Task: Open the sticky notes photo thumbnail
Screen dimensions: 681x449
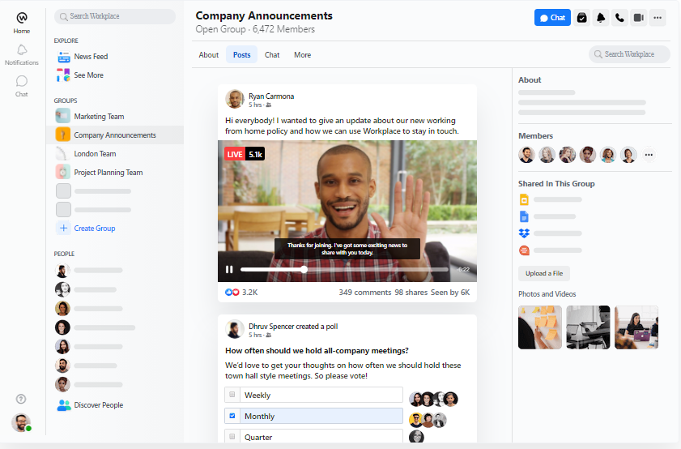Action: tap(540, 327)
